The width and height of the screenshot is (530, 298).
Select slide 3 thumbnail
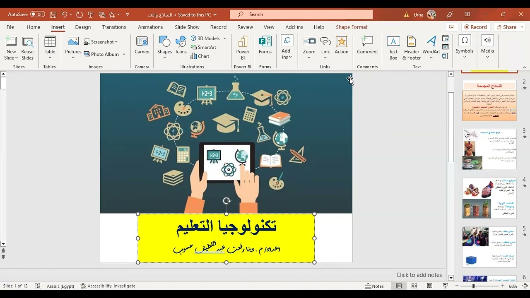click(x=489, y=149)
